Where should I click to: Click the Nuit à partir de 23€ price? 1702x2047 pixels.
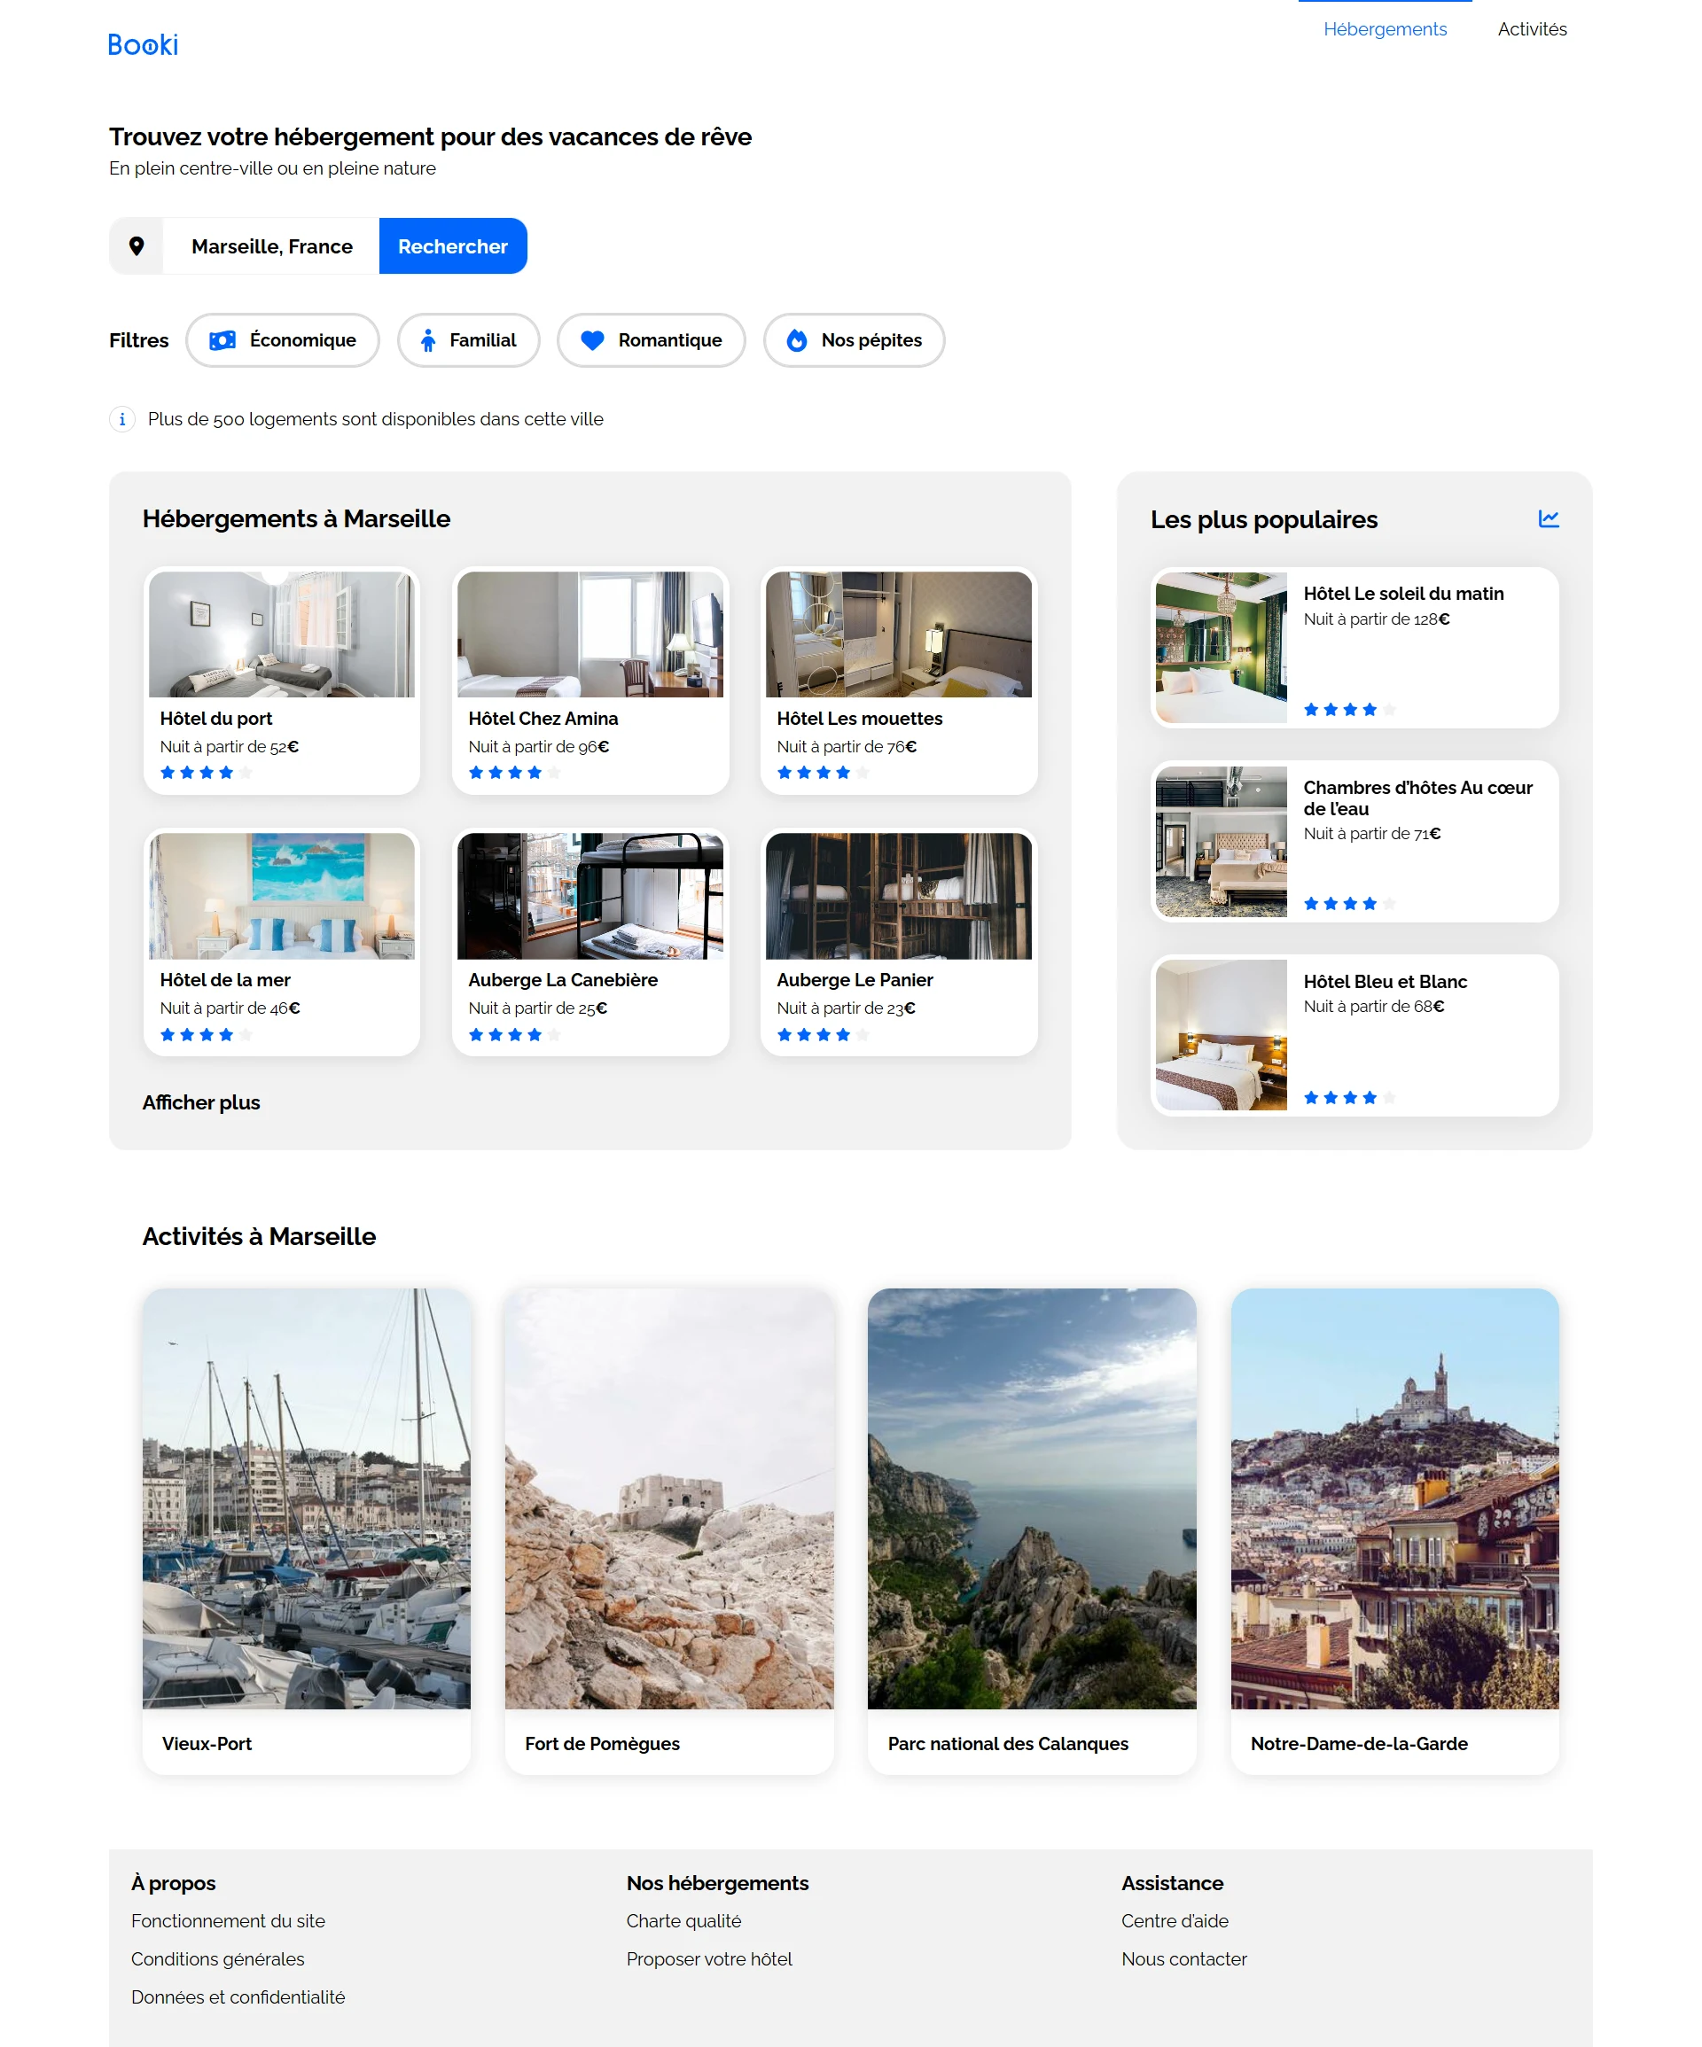tap(846, 1008)
